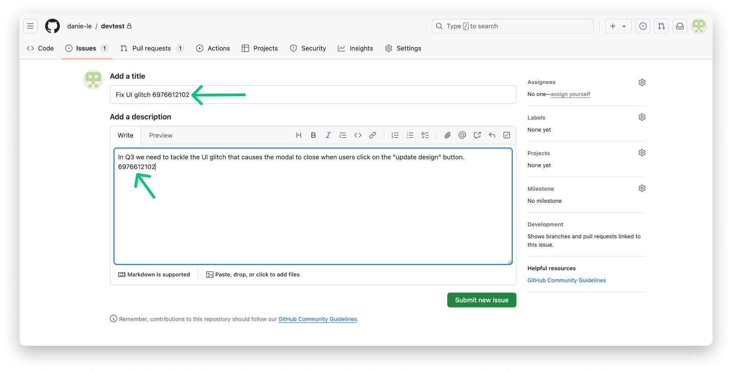The width and height of the screenshot is (732, 371).
Task: Insert a hyperlink into the description
Action: pyautogui.click(x=373, y=135)
